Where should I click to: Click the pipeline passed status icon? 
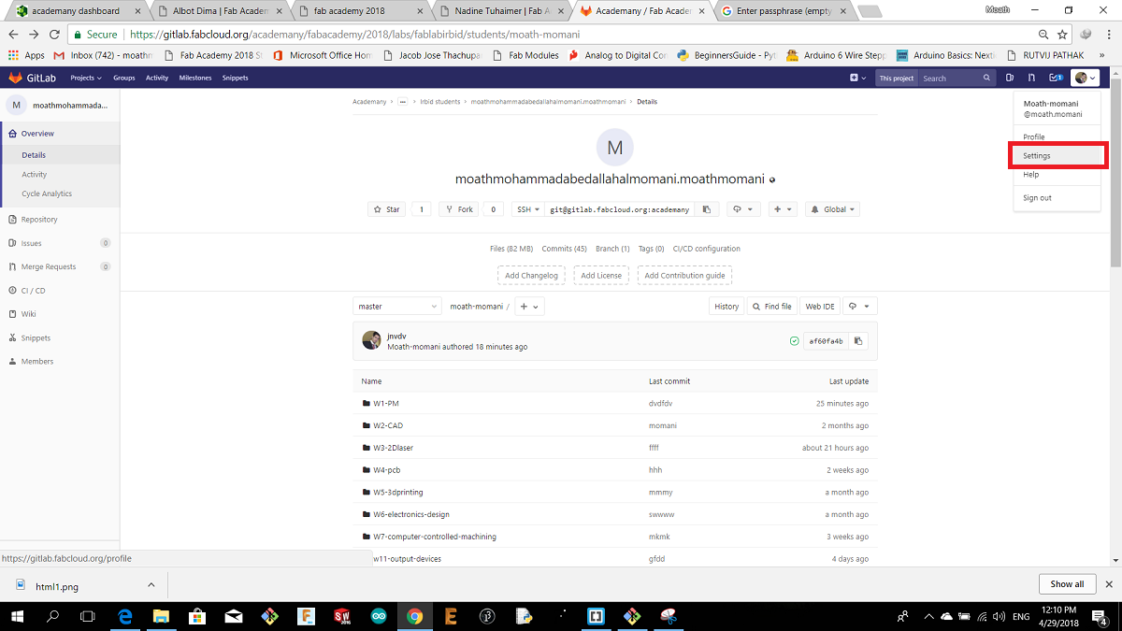tap(795, 341)
